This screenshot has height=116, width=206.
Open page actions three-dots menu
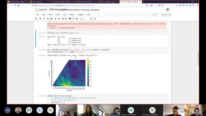coord(157,5)
